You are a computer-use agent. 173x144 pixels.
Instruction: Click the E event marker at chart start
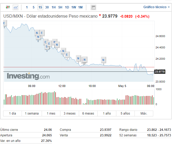tap(4, 24)
